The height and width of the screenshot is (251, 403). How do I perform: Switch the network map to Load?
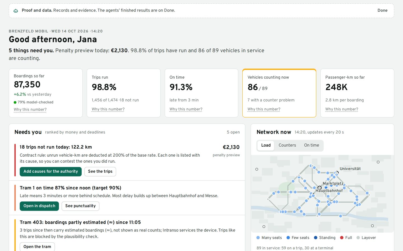click(x=266, y=145)
